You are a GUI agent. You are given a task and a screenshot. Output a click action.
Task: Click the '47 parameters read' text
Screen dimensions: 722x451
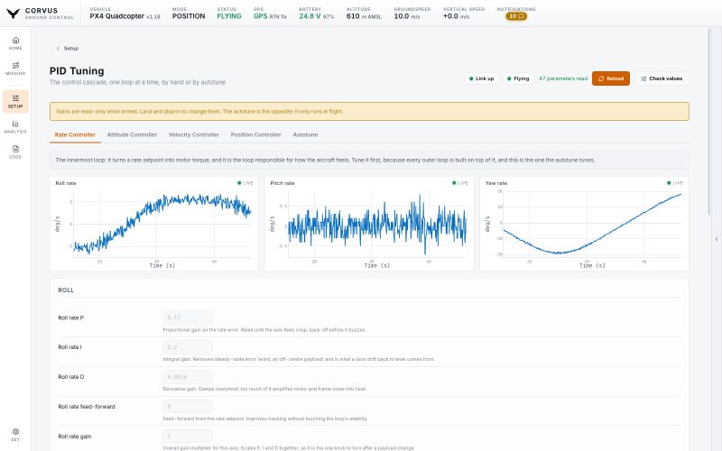tap(563, 78)
